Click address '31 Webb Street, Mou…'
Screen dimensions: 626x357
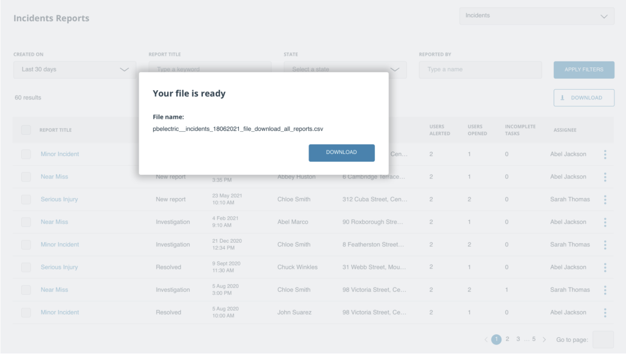pos(375,267)
